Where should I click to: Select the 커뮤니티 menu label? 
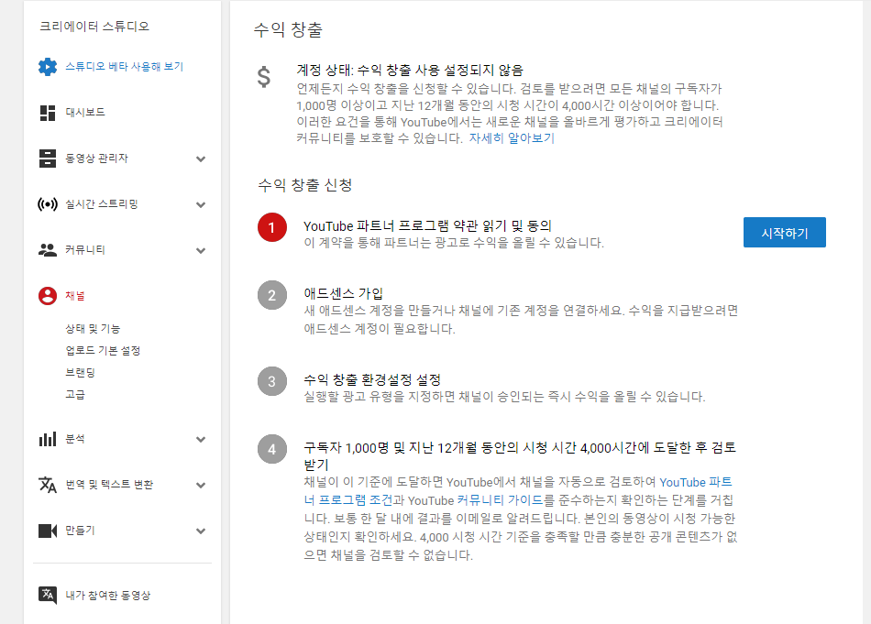(85, 250)
